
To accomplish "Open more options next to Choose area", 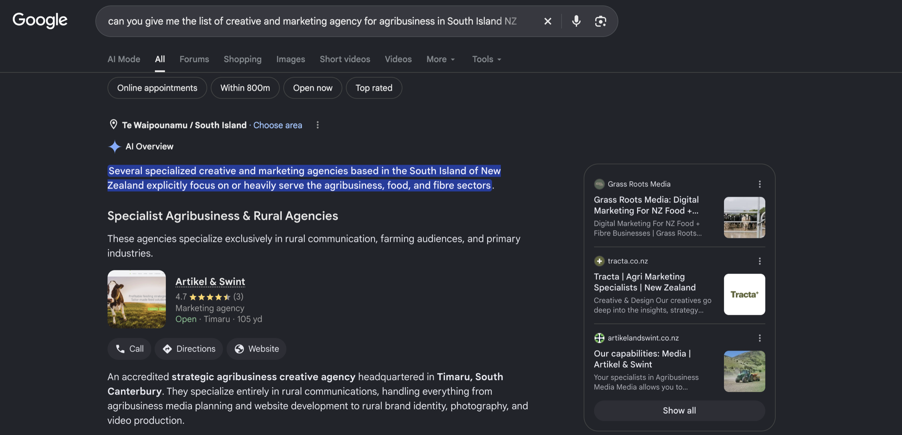I will pos(318,125).
